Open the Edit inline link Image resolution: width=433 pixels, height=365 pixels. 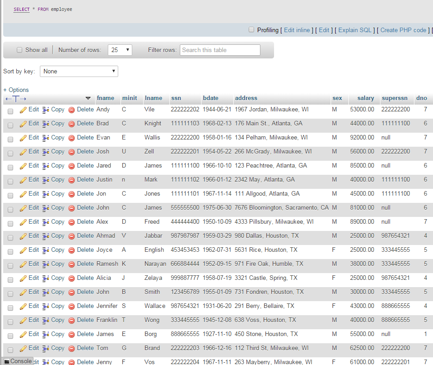[x=297, y=30]
